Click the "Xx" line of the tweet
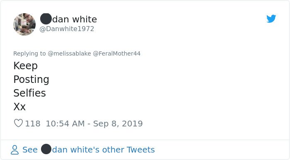This screenshot has width=290, height=160. [19, 107]
